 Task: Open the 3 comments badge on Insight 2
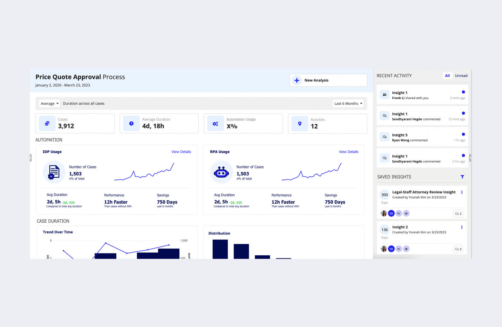click(458, 249)
